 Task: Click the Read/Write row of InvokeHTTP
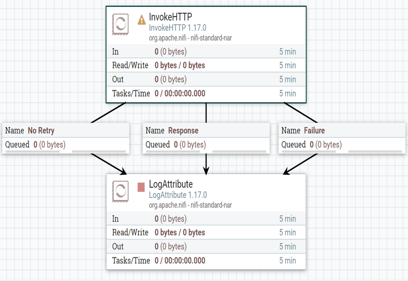pos(206,65)
